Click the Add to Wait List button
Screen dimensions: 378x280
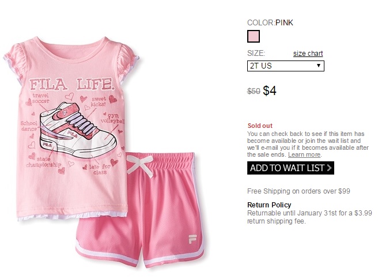[x=290, y=168]
